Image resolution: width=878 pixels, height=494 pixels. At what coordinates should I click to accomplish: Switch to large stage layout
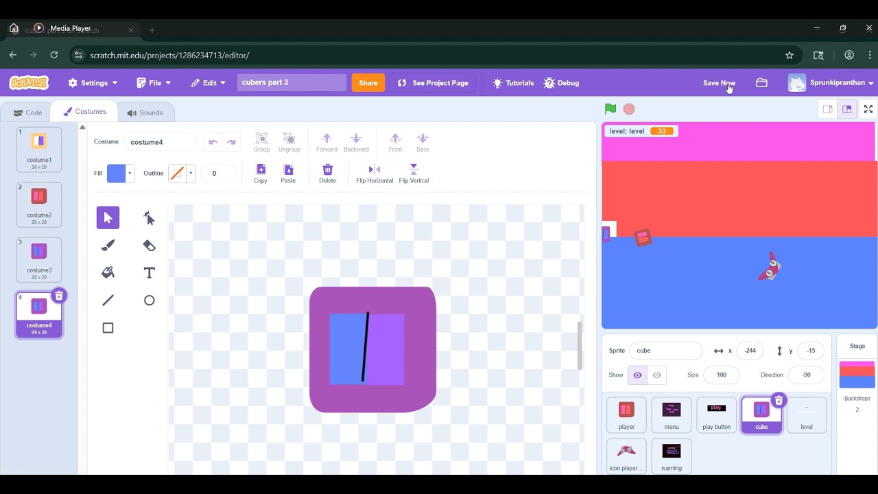(x=847, y=109)
